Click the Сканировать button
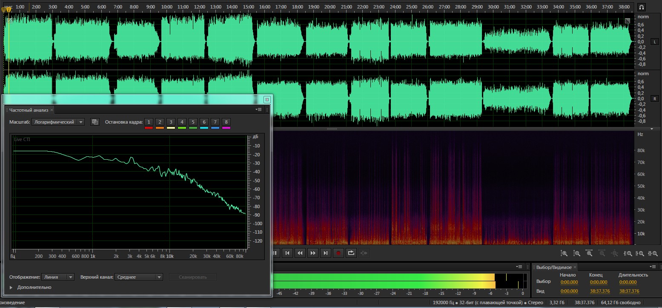 tap(193, 277)
